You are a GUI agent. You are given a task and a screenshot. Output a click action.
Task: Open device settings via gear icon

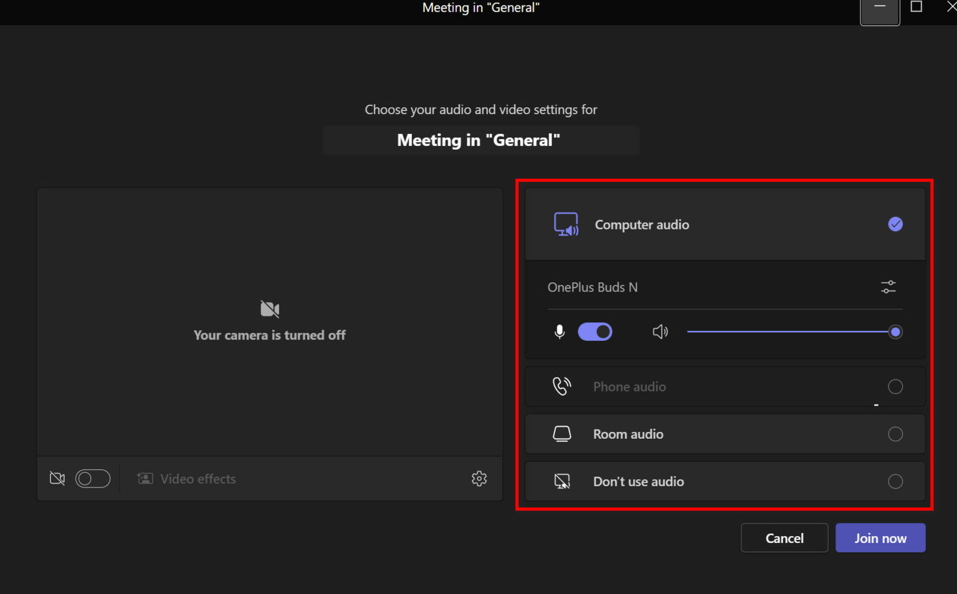coord(479,479)
